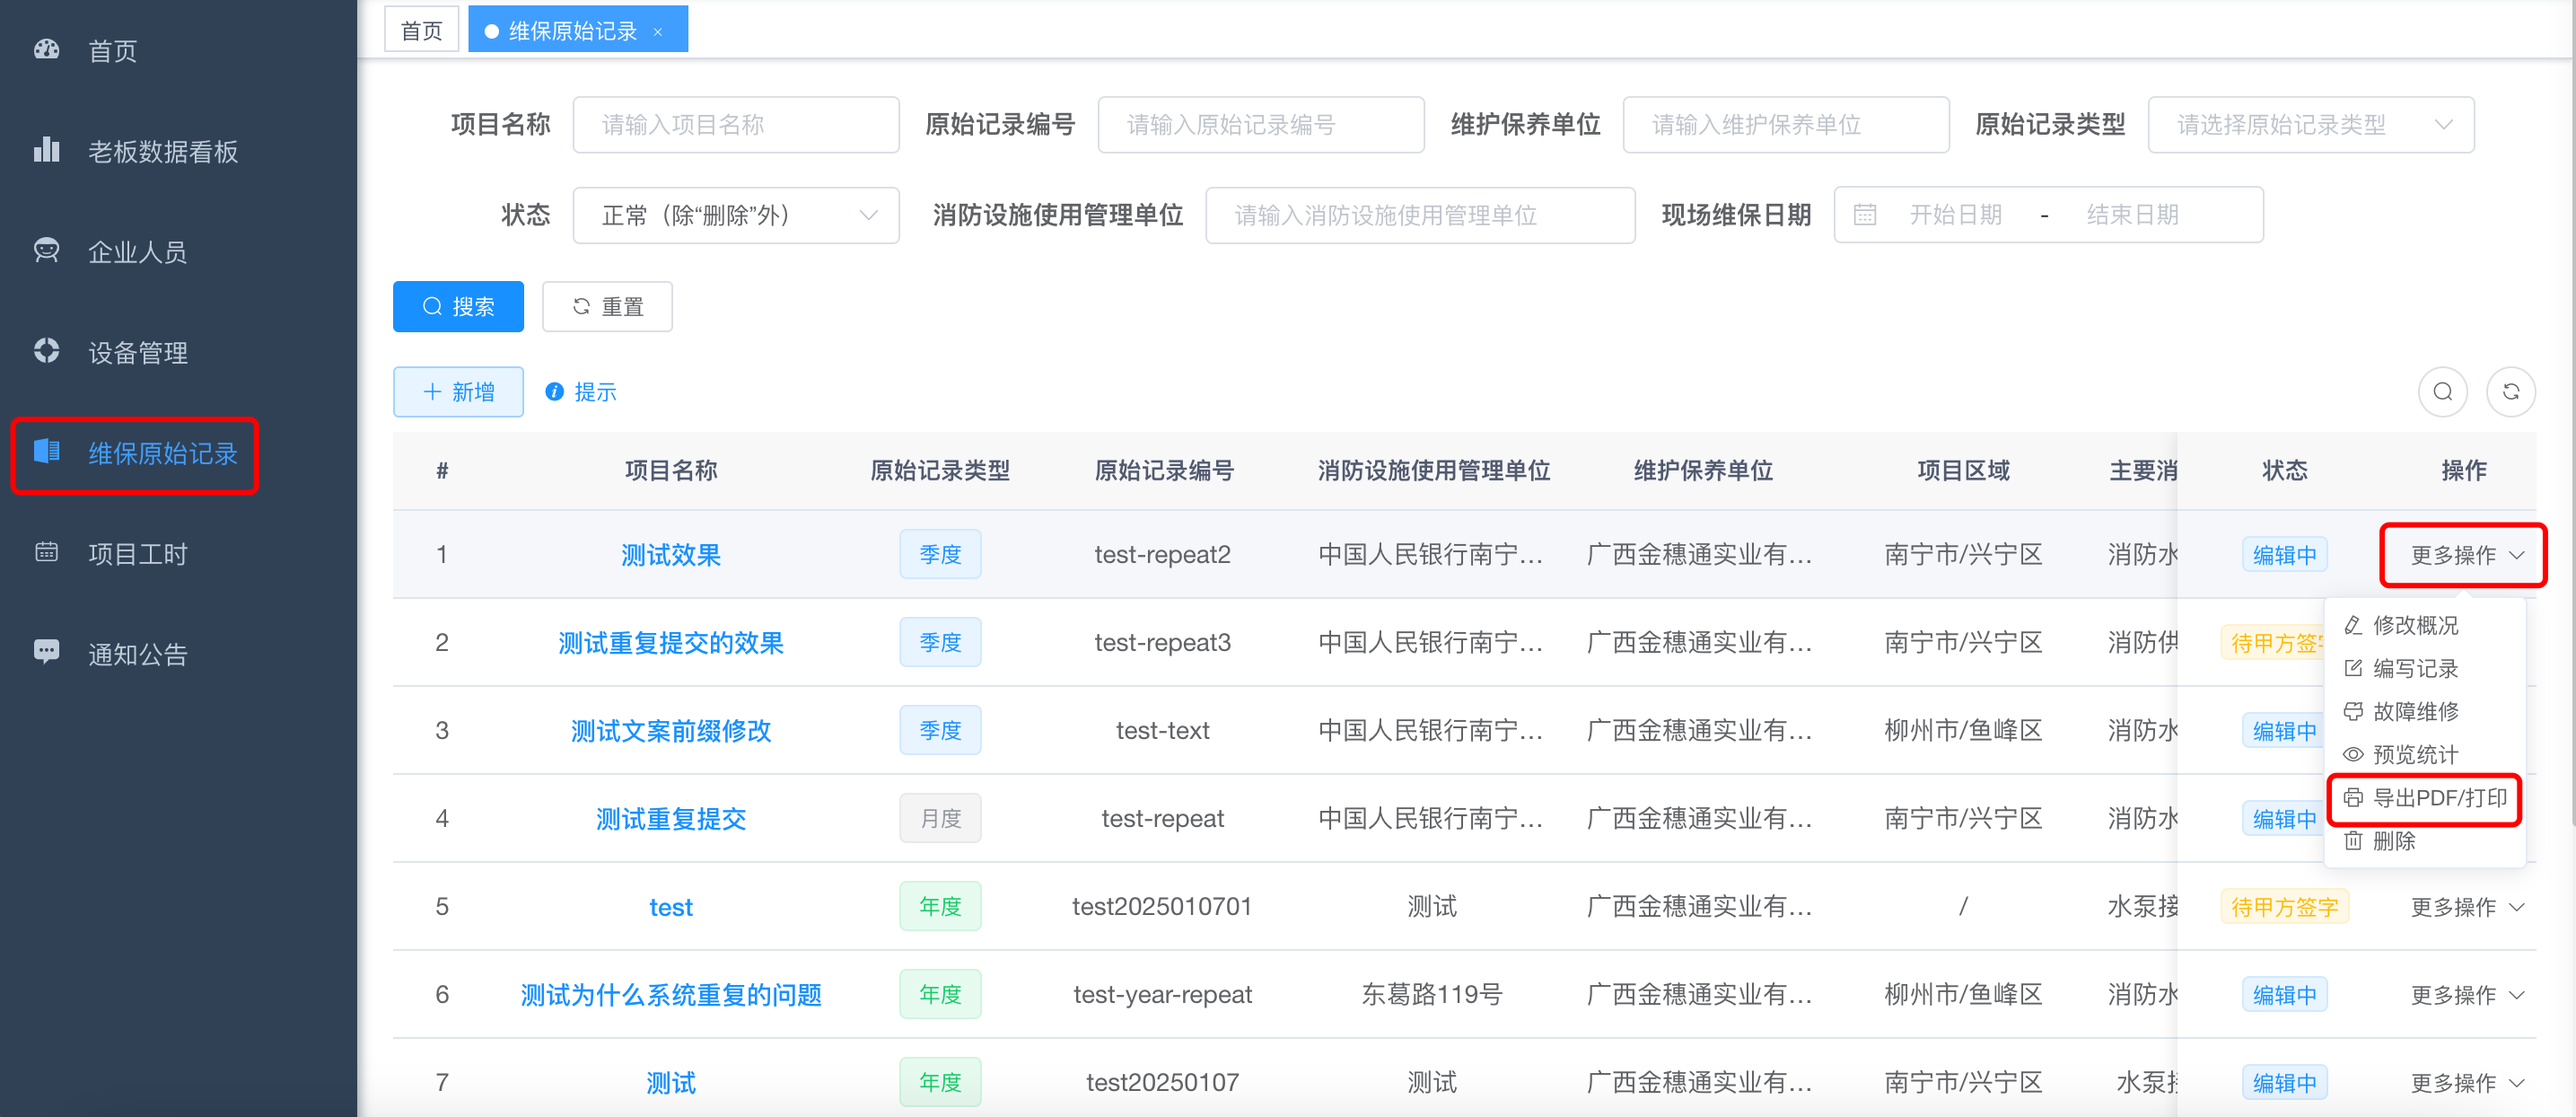Click the dashboard icon beside 首页
The height and width of the screenshot is (1117, 2576).
[46, 49]
